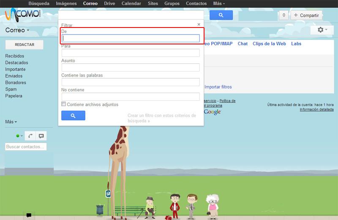Click the blue search icon in top bar

pos(221,15)
